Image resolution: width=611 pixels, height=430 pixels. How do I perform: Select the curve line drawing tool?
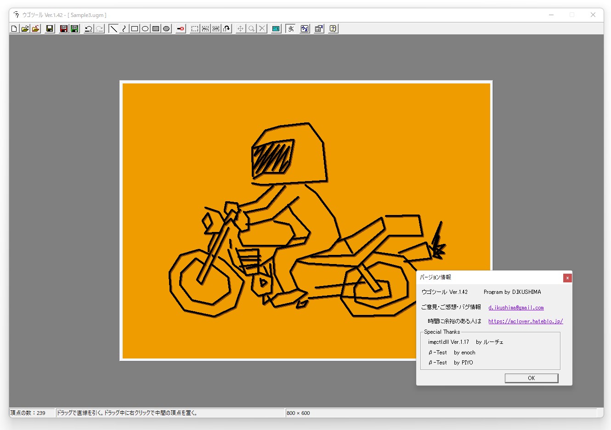tap(124, 28)
